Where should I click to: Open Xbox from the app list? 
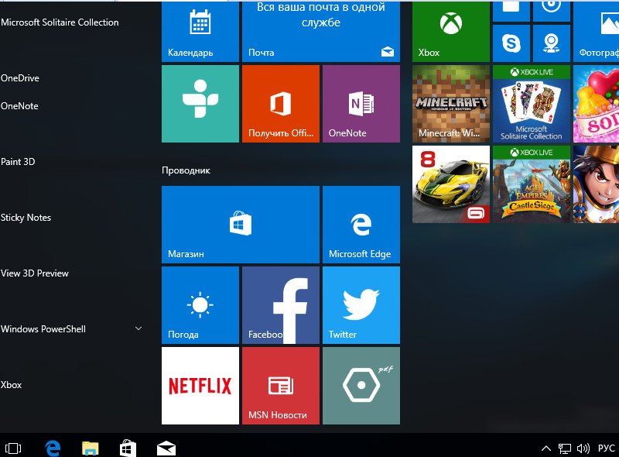[x=11, y=385]
